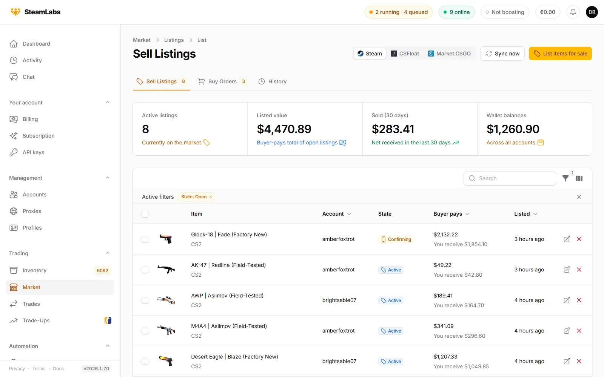Open Glock-18 Fade listing in new window
The image size is (604, 377).
click(567, 239)
